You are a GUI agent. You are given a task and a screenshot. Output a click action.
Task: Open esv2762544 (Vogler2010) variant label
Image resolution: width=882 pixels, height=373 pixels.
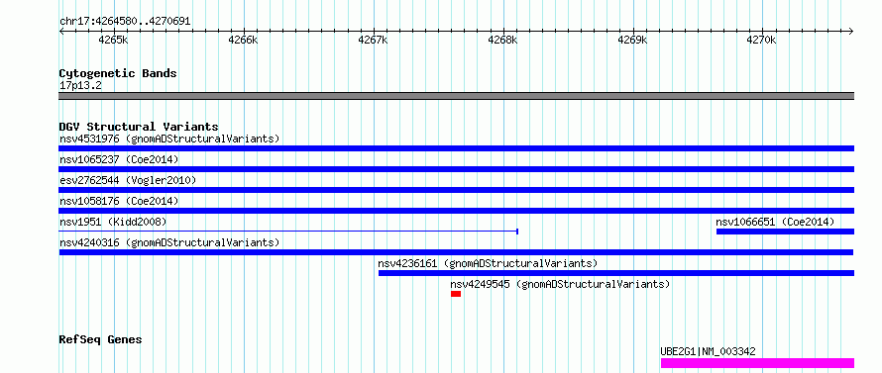(128, 180)
